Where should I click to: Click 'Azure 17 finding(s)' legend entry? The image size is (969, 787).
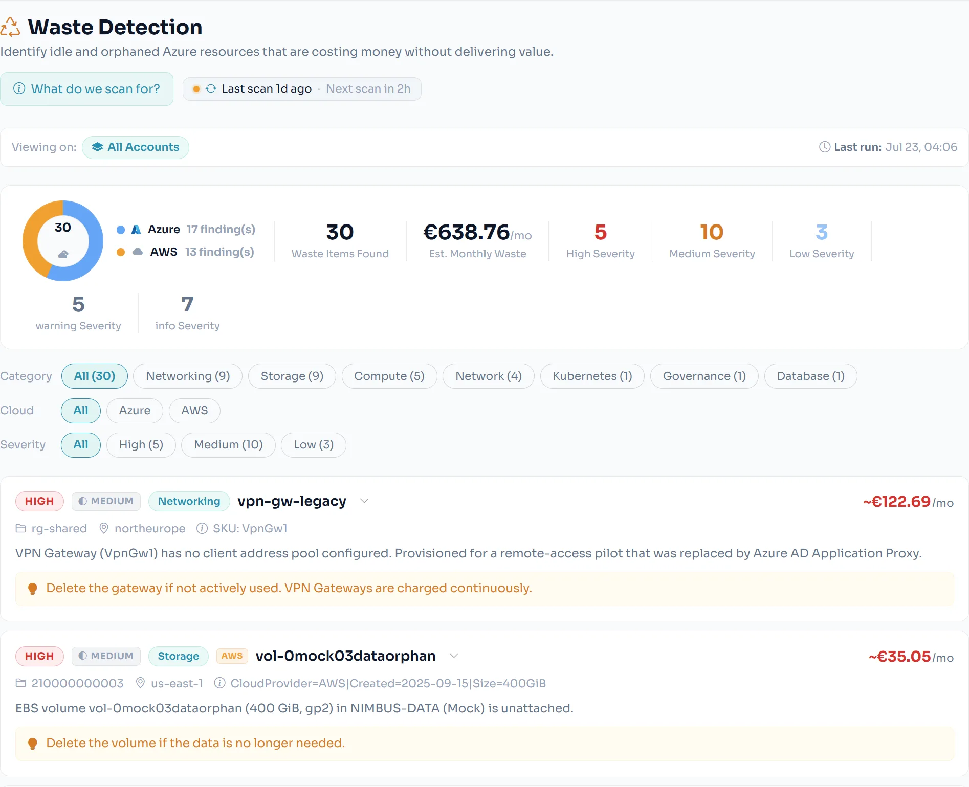tap(186, 230)
